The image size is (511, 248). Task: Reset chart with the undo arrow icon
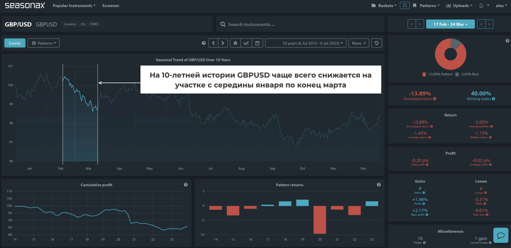pyautogui.click(x=377, y=43)
